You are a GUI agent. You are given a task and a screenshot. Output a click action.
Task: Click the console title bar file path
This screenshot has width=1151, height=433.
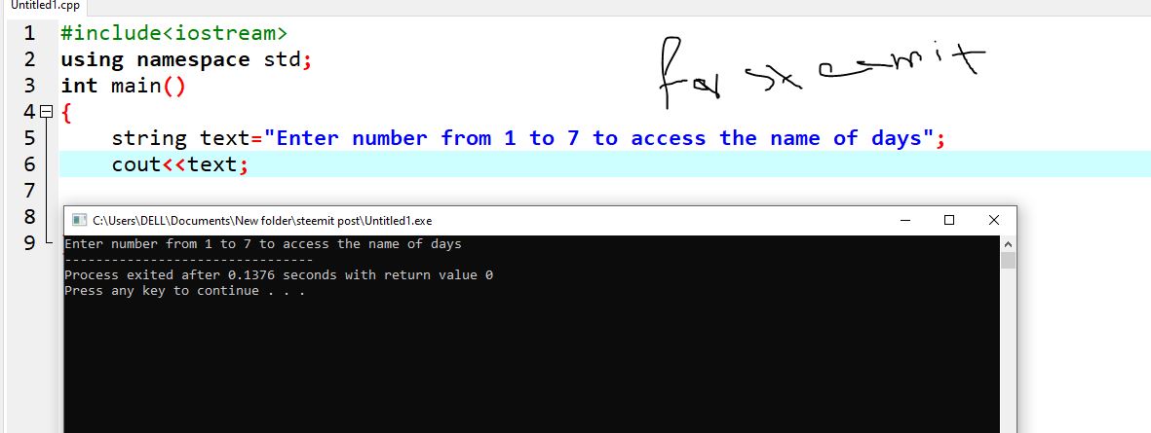[x=262, y=221]
